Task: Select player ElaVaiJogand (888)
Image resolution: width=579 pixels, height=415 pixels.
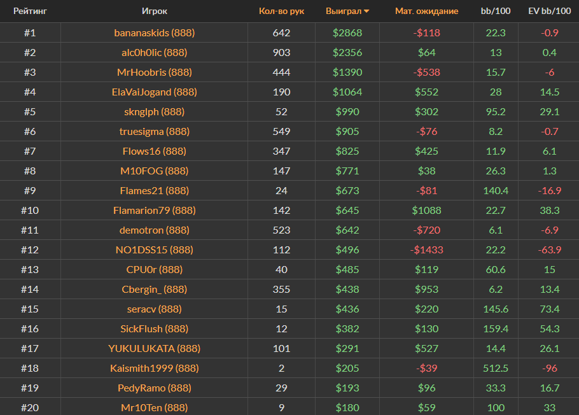Action: click(x=155, y=92)
